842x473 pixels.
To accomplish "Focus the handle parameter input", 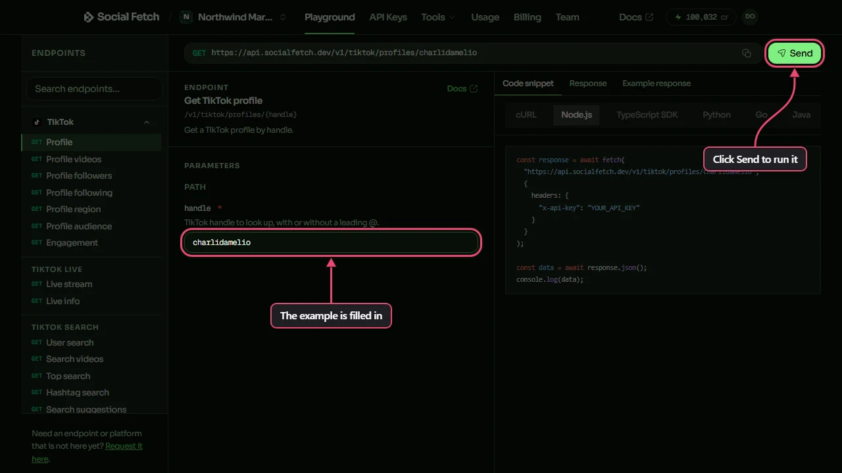I will click(x=331, y=242).
